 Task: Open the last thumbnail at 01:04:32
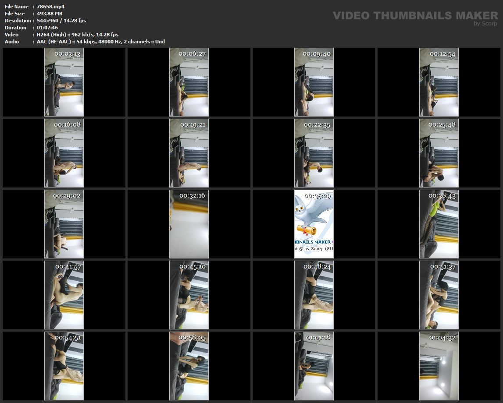(439, 366)
